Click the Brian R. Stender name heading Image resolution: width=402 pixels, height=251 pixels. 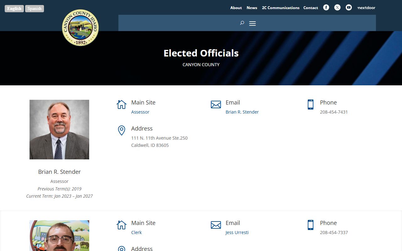[59, 172]
